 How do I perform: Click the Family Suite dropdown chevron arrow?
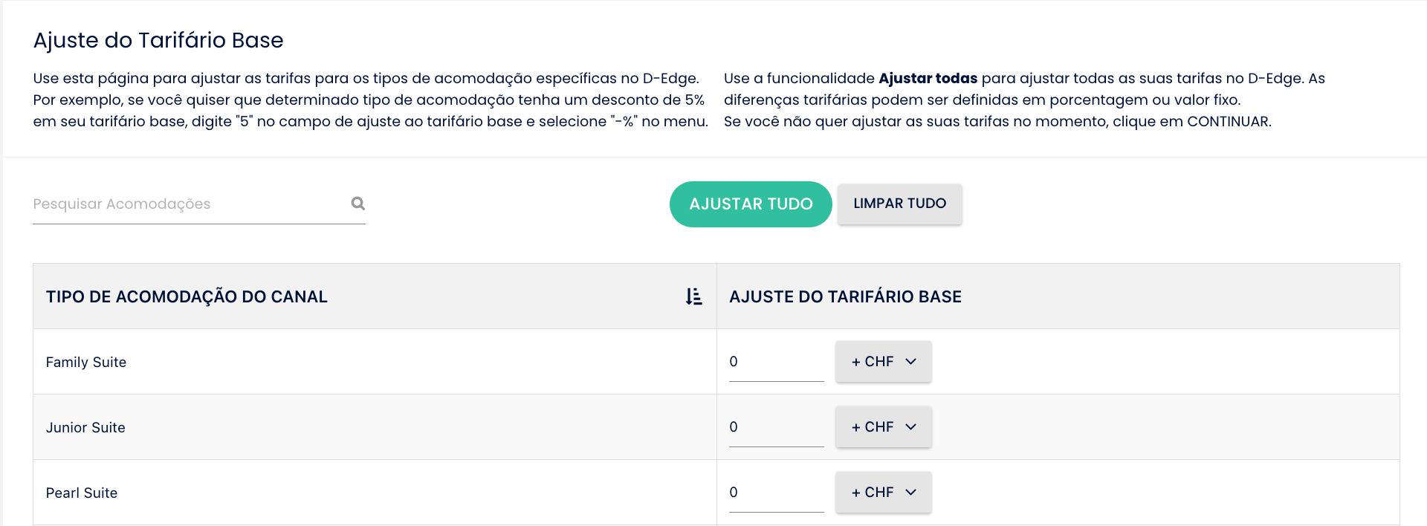(x=910, y=362)
